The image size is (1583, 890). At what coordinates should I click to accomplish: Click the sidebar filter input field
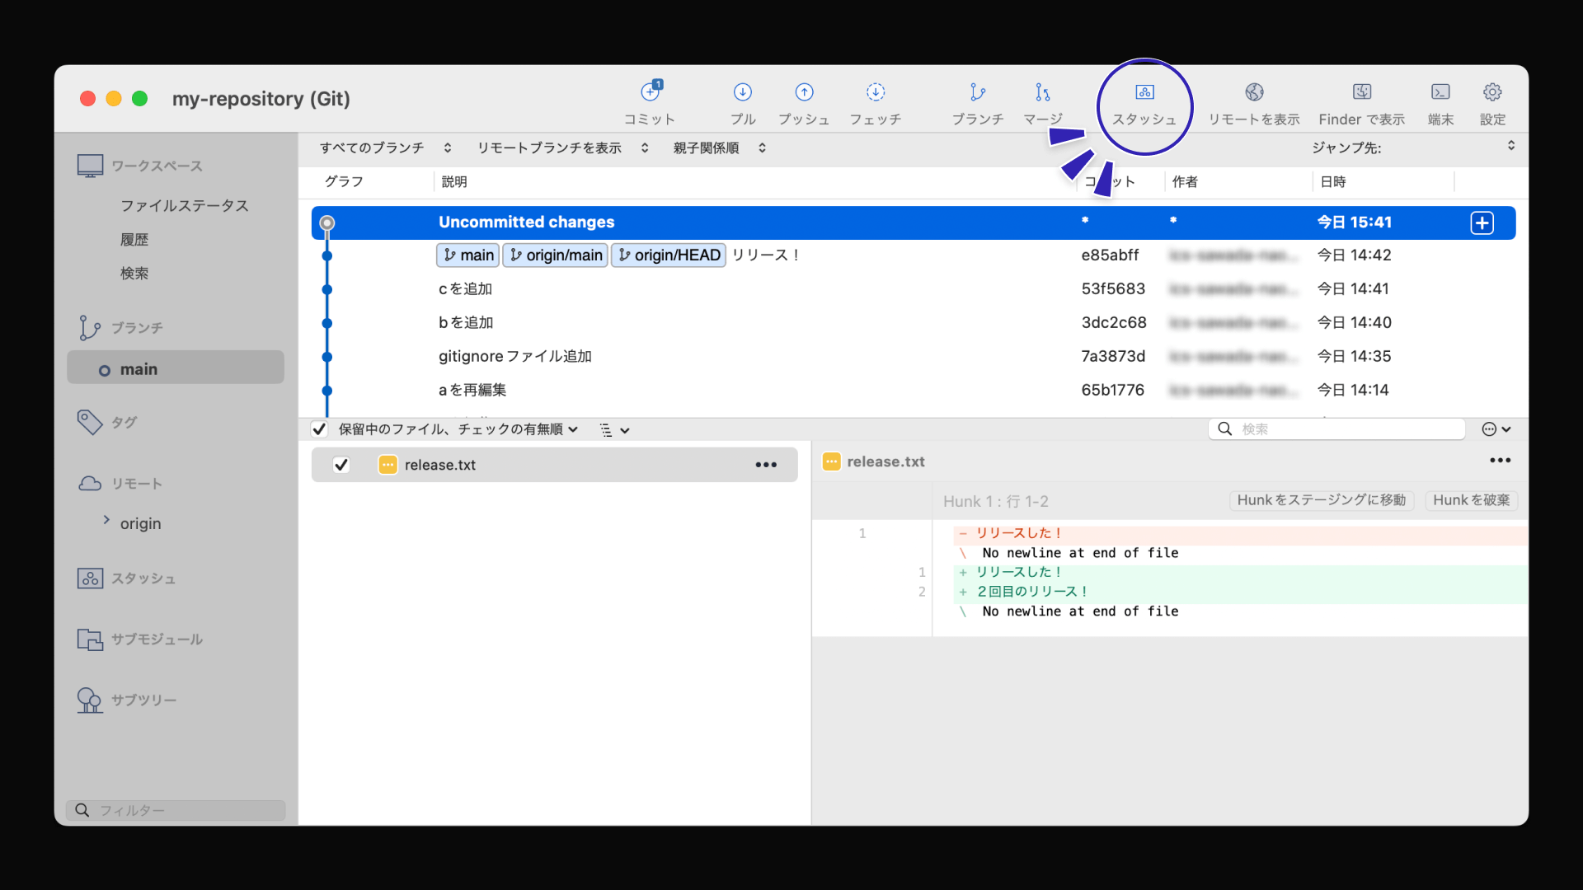click(176, 810)
